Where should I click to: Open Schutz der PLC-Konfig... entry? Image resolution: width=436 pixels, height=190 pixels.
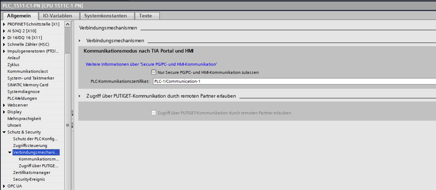pyautogui.click(x=35, y=139)
